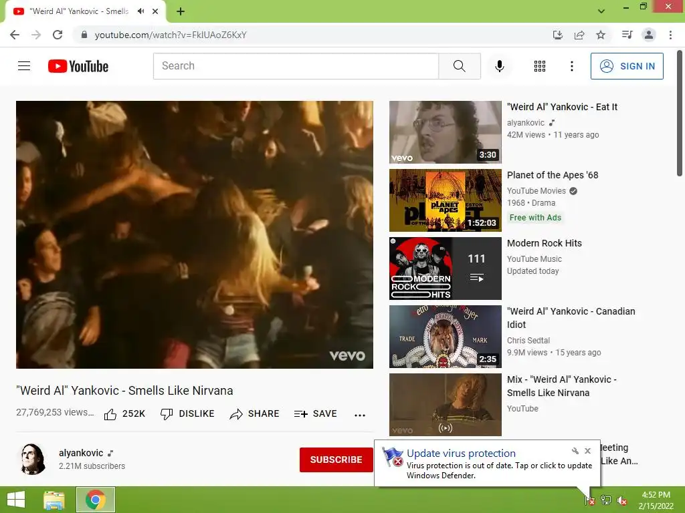Open the Chrome three-dot menu
685x513 pixels.
click(670, 35)
